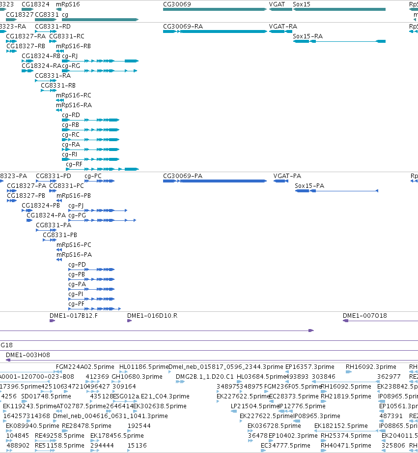Viewport: 418px width, 453px height.
Task: Click the Sox15-PA protein label
Action: pos(309,186)
